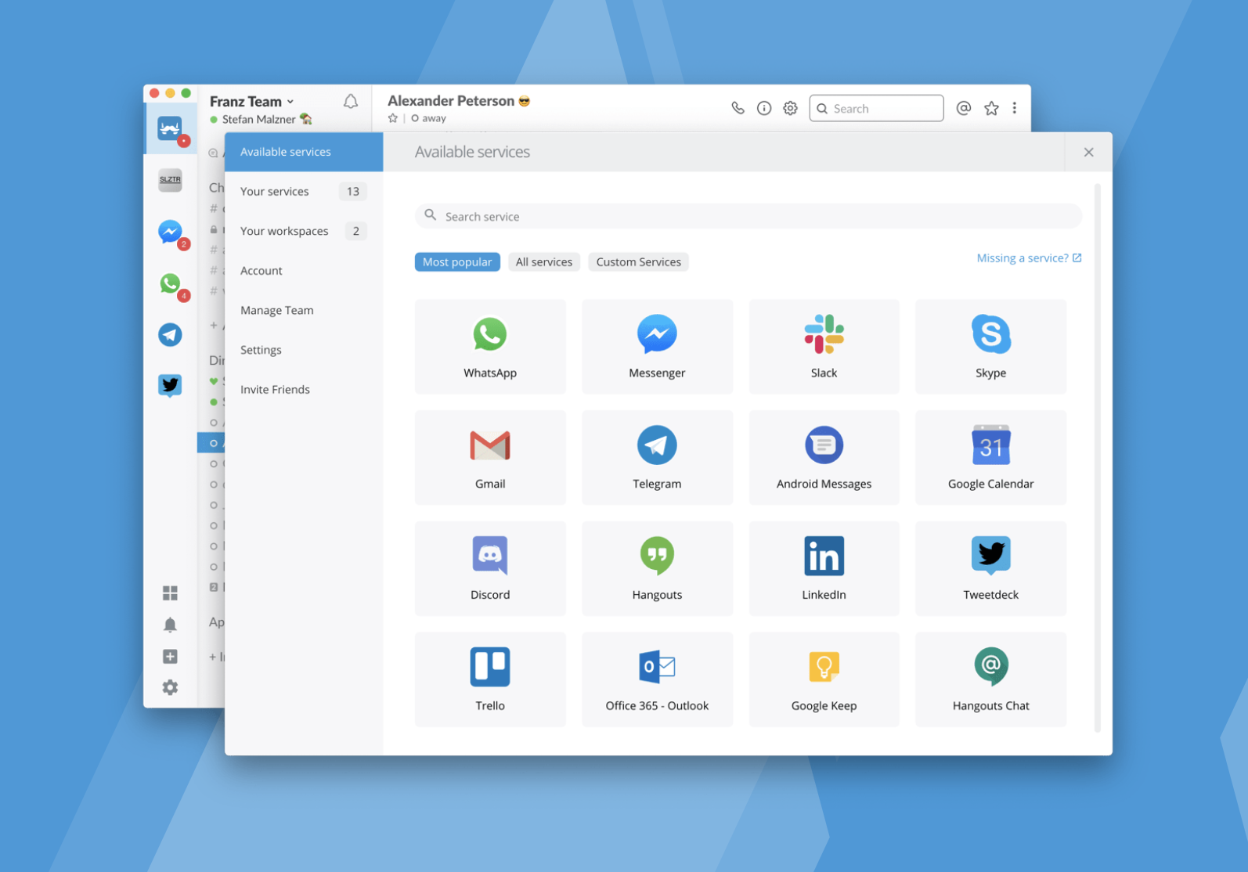
Task: Show conversation details info icon
Action: coord(764,108)
